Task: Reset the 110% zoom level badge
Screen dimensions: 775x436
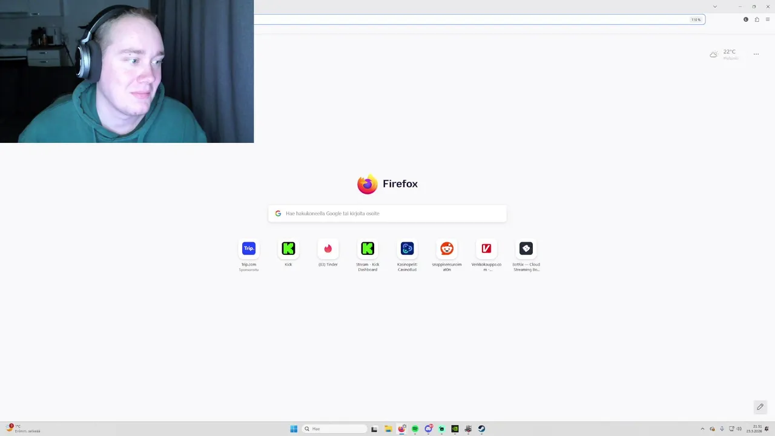Action: [696, 19]
